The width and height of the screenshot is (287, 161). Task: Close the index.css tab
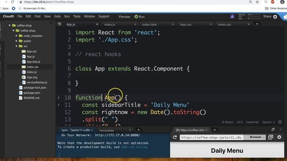(x=248, y=24)
